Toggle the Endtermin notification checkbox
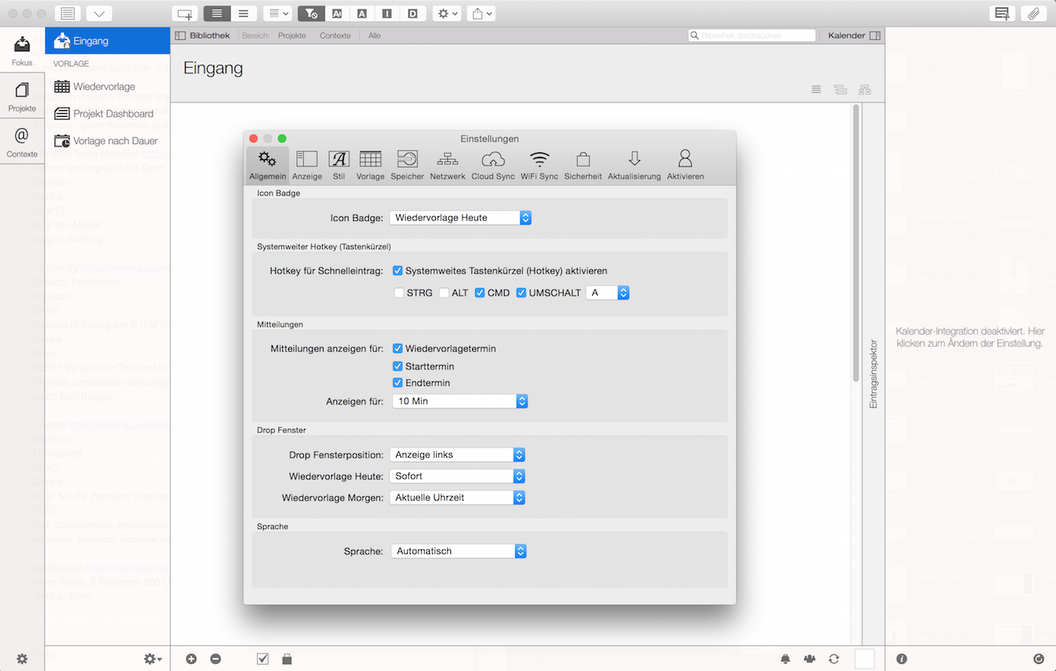 [398, 383]
